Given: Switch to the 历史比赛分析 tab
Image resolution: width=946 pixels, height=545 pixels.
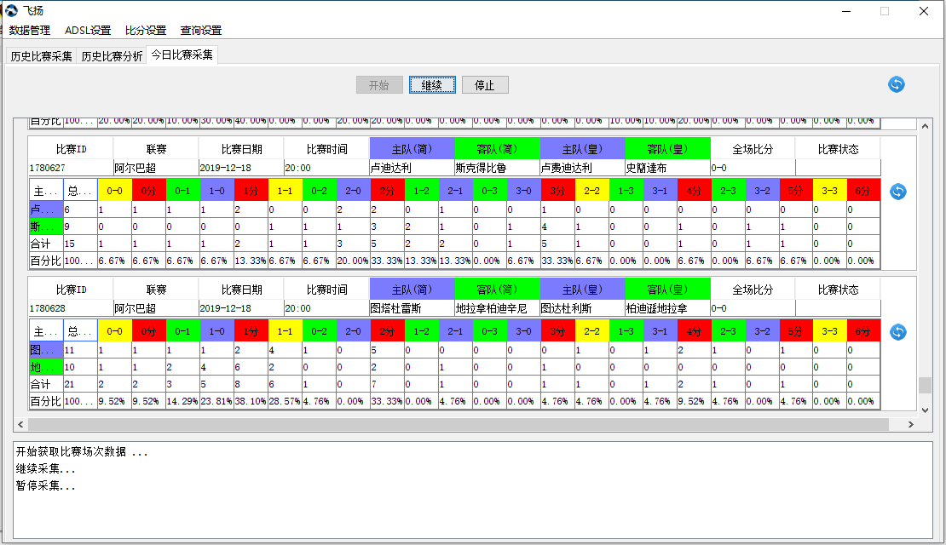Looking at the screenshot, I should pyautogui.click(x=112, y=56).
